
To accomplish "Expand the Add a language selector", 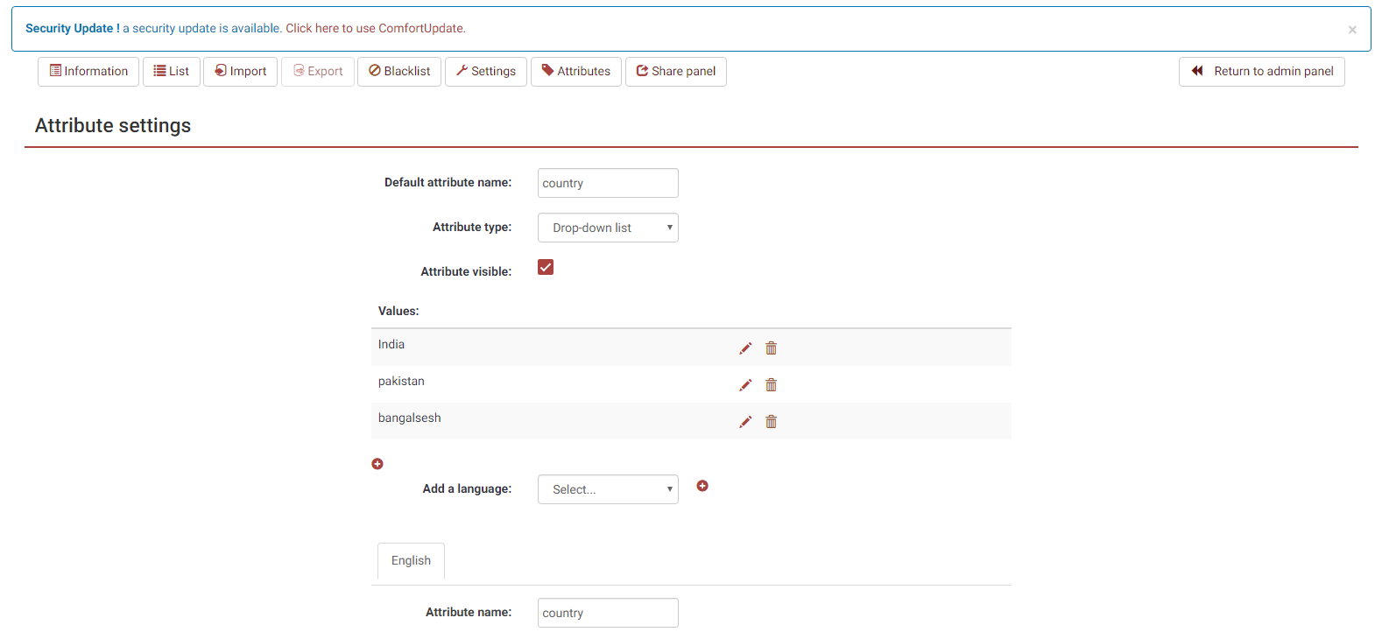I will 608,489.
